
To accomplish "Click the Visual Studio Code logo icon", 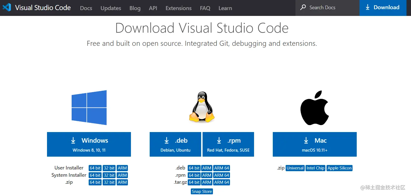I will [7, 8].
